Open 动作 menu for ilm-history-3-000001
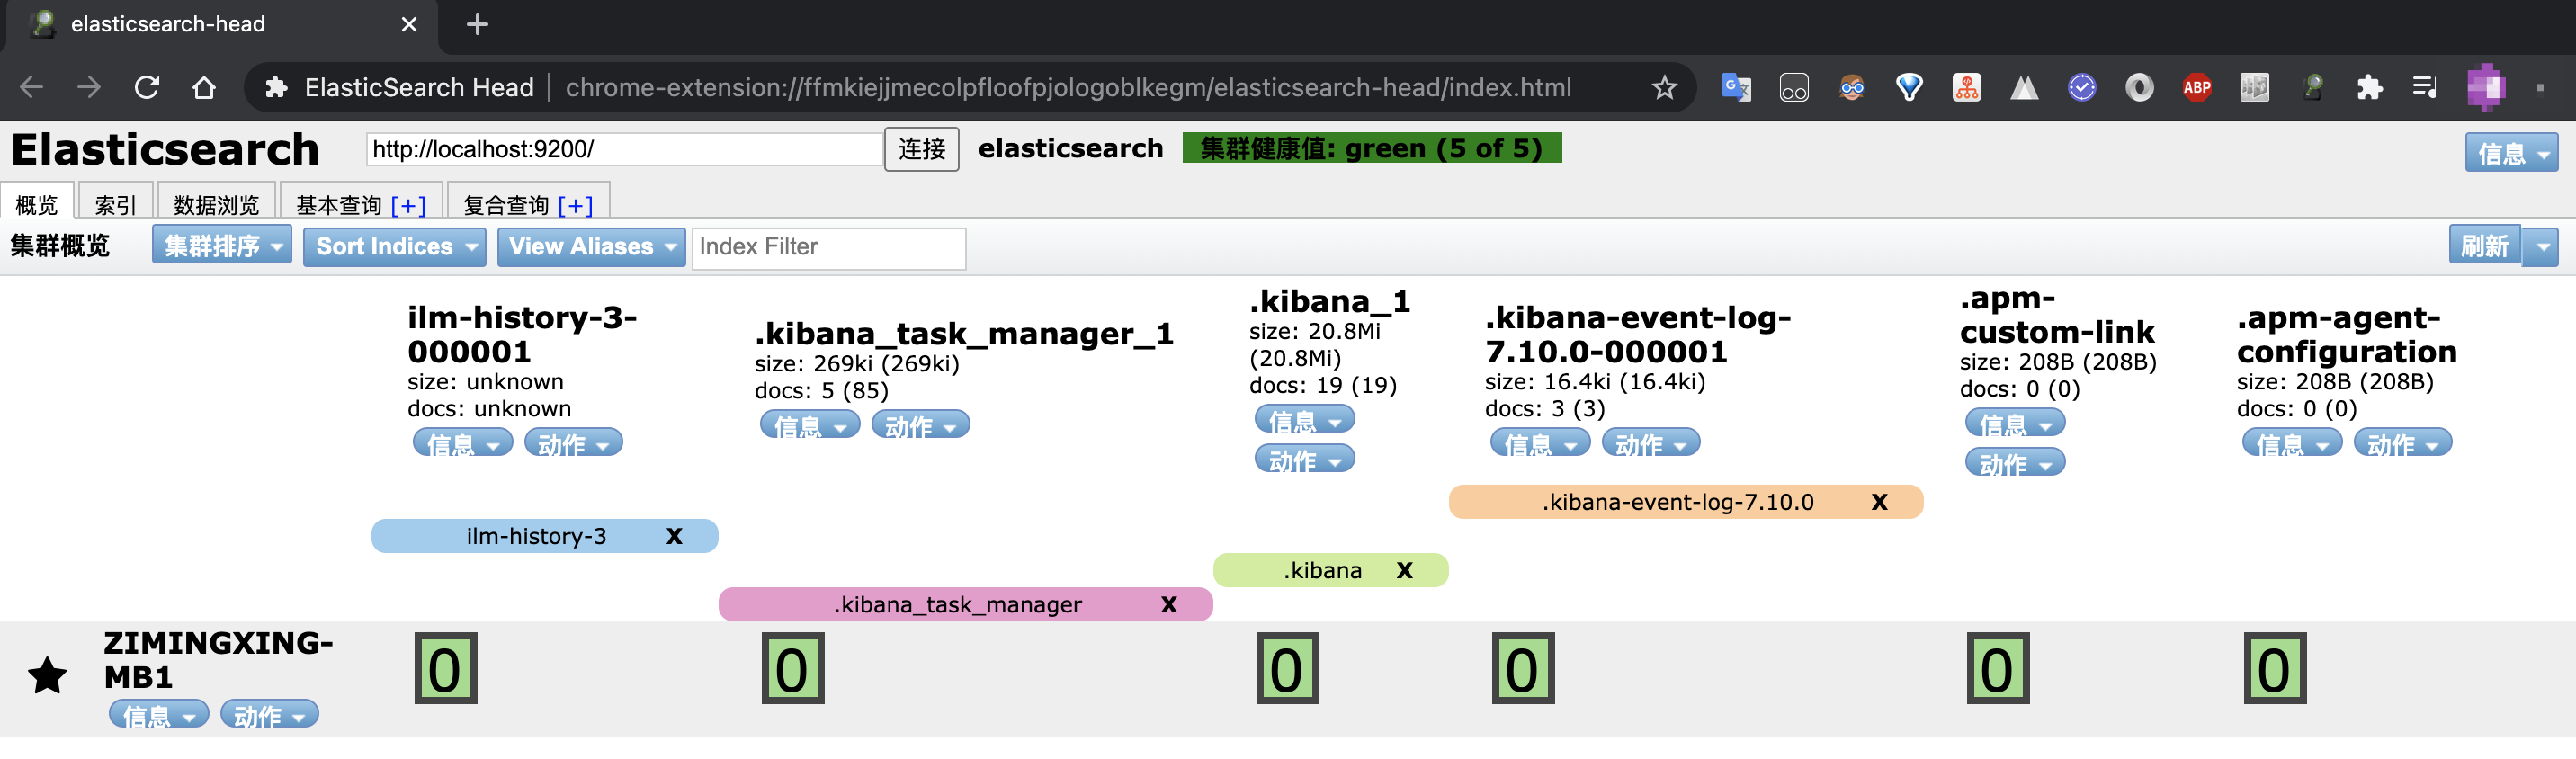Viewport: 2576px width, 759px height. [x=573, y=443]
